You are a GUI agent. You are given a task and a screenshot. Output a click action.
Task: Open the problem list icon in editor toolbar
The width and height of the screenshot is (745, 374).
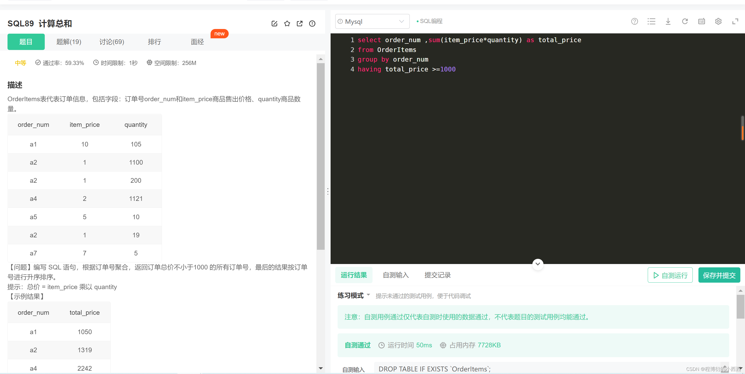651,21
